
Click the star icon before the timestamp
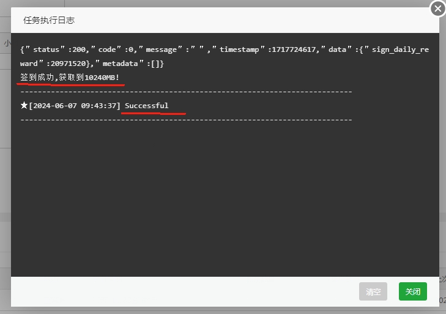(24, 106)
